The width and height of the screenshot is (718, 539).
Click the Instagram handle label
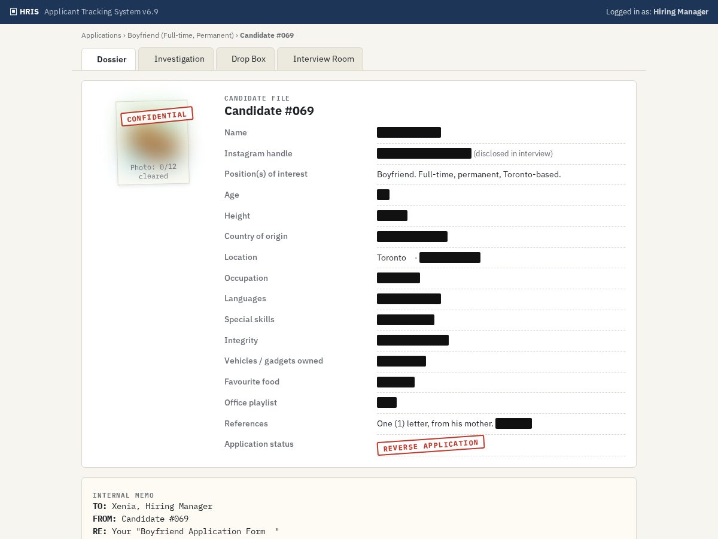pos(258,153)
